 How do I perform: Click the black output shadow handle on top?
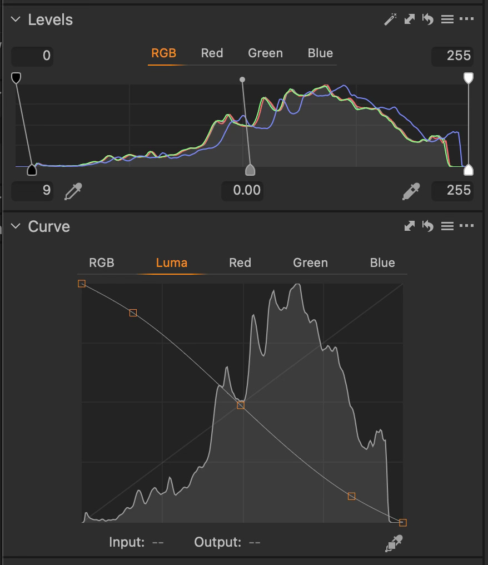click(x=16, y=78)
